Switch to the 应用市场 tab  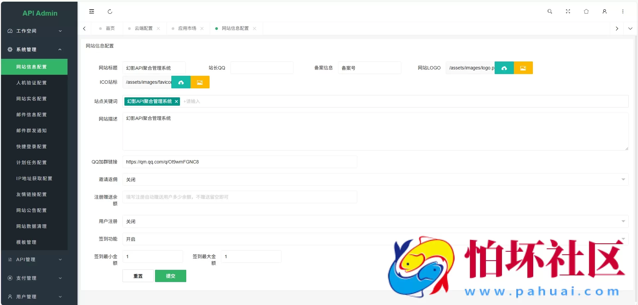click(x=187, y=29)
